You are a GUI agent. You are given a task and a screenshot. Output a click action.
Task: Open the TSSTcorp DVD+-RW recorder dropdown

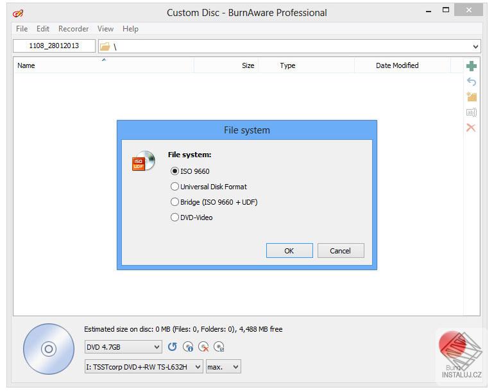(144, 367)
